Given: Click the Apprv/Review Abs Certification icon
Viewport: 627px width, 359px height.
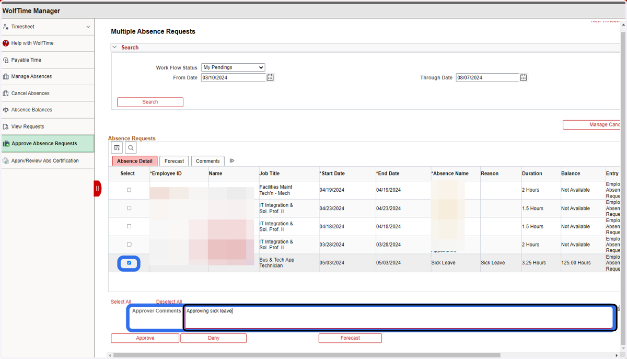Looking at the screenshot, I should (x=6, y=161).
